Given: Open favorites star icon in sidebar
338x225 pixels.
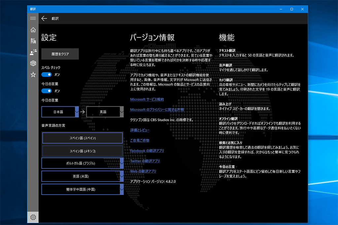Looking at the screenshot, I should (x=33, y=74).
